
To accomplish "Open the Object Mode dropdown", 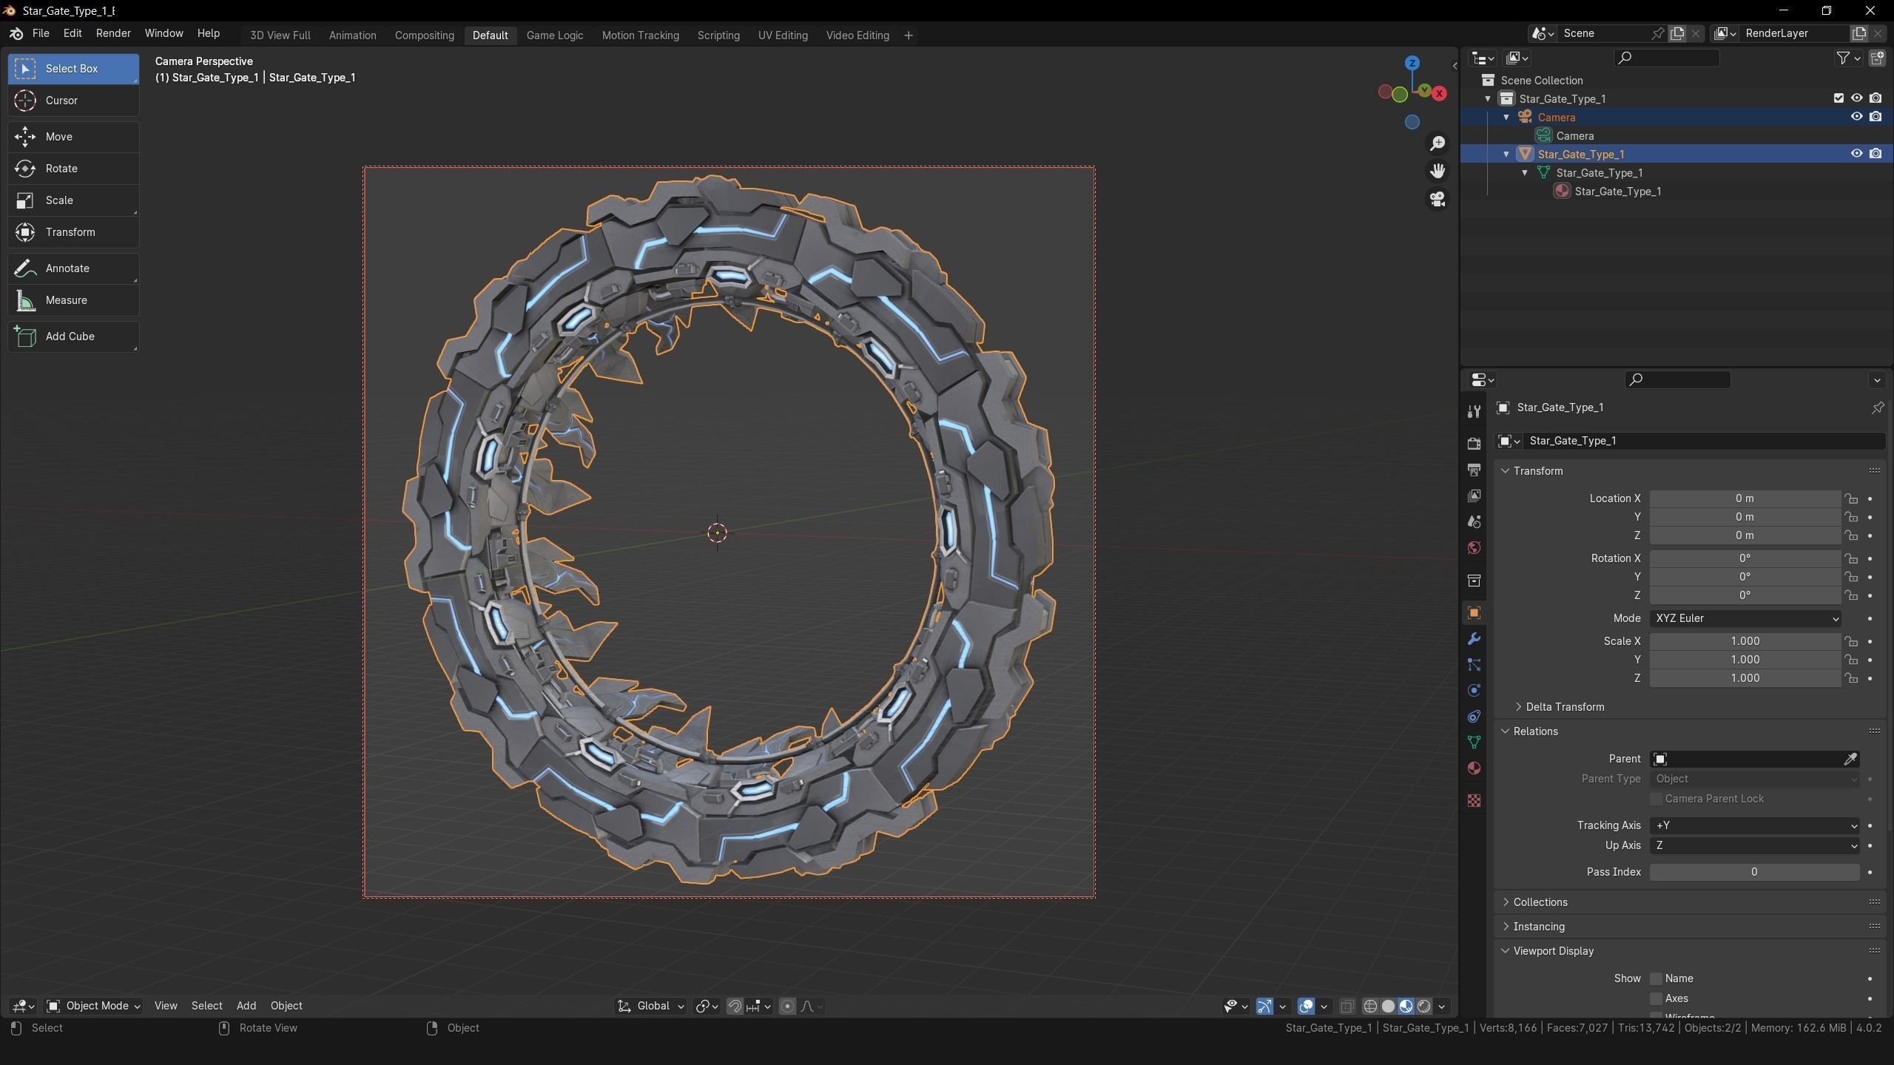I will click(93, 1006).
